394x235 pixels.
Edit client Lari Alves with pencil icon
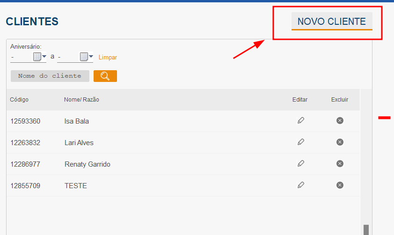point(301,142)
